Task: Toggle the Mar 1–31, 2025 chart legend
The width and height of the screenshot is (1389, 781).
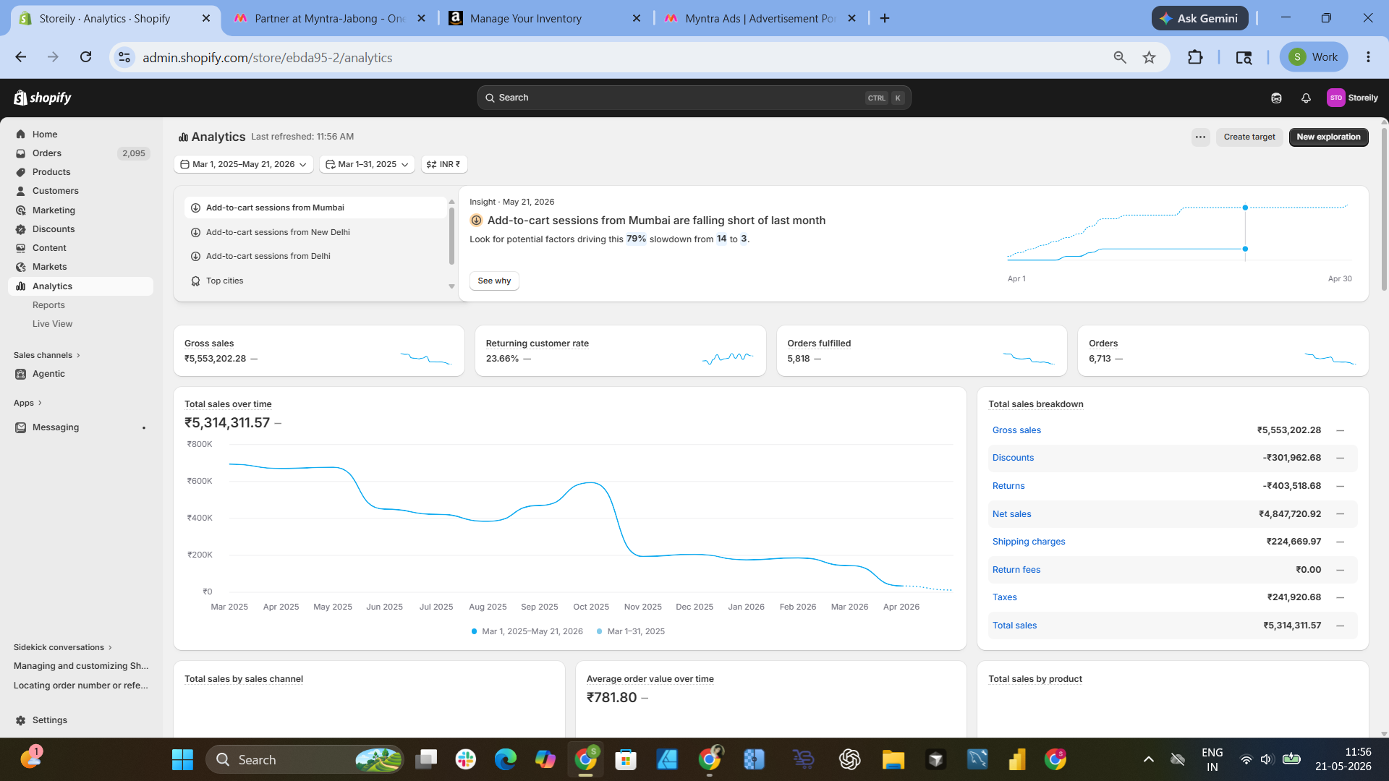Action: pyautogui.click(x=631, y=631)
